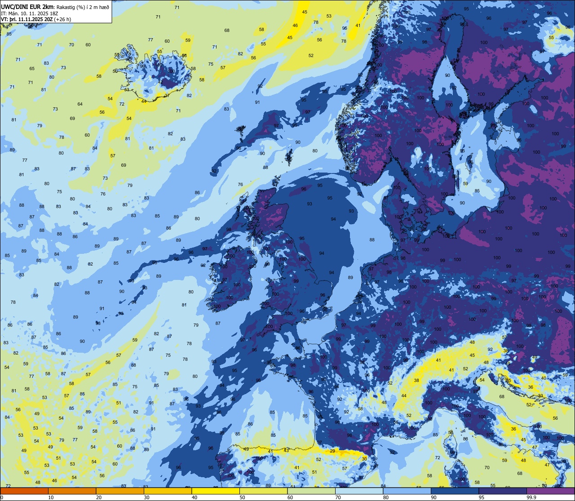Click the dark orange 0–10 legend swatch
This screenshot has width=575, height=501.
24,491
